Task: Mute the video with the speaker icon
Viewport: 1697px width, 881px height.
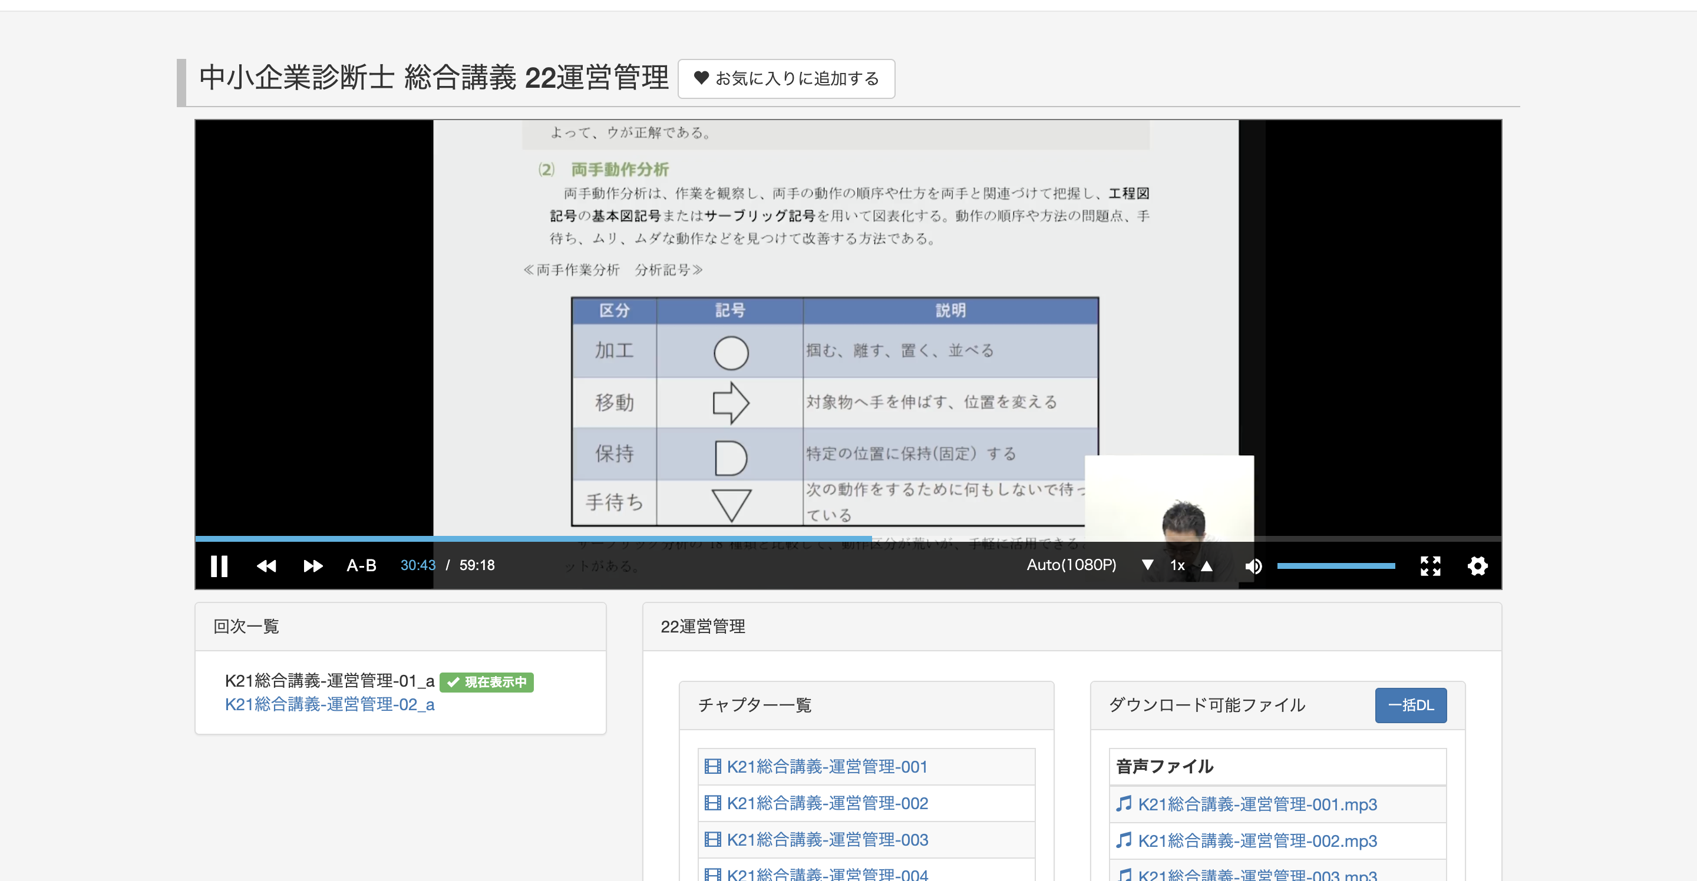Action: [x=1253, y=565]
